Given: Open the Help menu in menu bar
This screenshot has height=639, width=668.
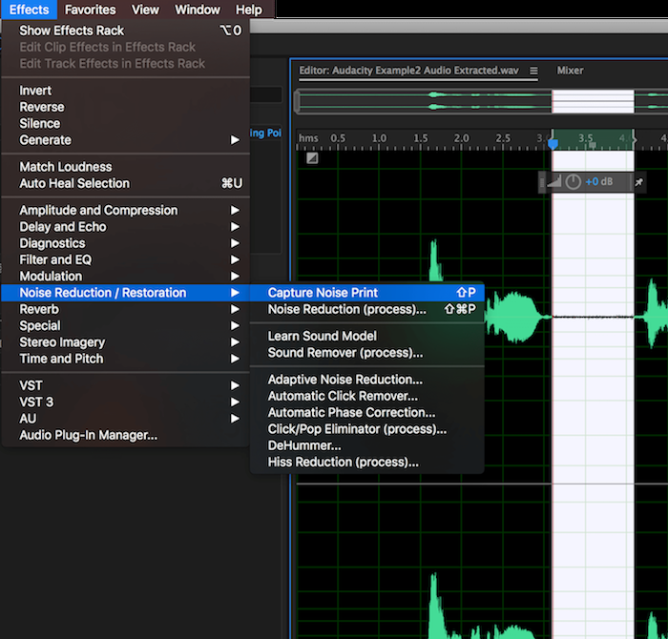Looking at the screenshot, I should point(248,10).
